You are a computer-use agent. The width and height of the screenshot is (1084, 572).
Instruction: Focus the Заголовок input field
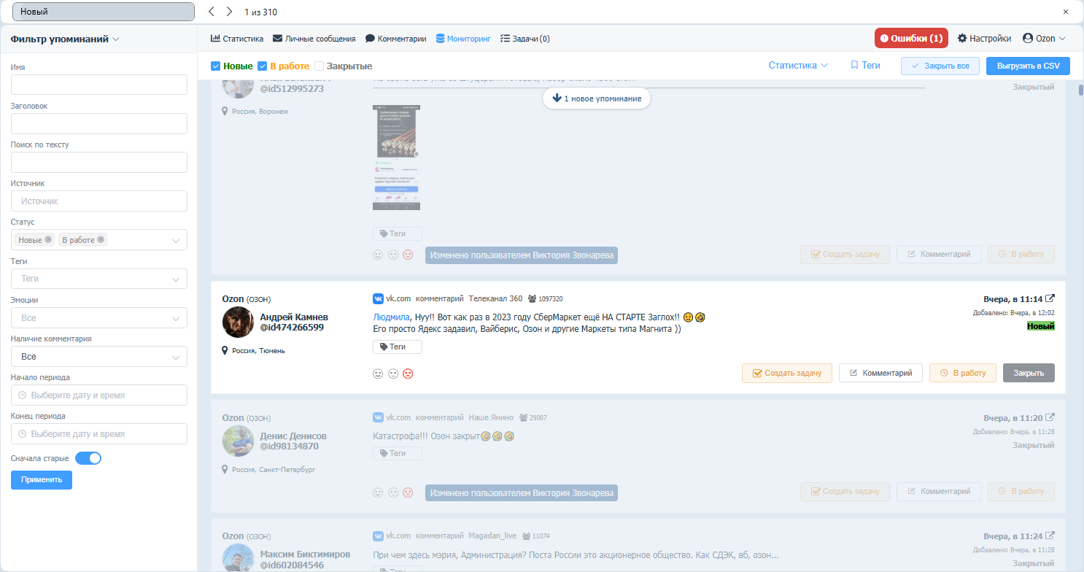(x=99, y=123)
